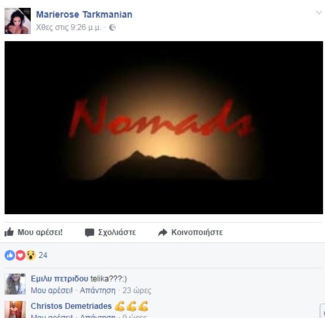Select Σχολιάστε to comment
Viewport: 325px width, 318px height.
click(x=117, y=232)
